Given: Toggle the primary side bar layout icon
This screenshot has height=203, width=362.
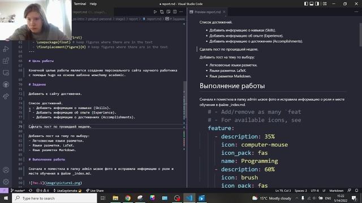Looking at the screenshot, I should click(306, 4).
